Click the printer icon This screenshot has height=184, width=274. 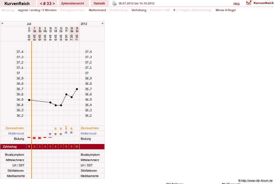[x=115, y=4]
